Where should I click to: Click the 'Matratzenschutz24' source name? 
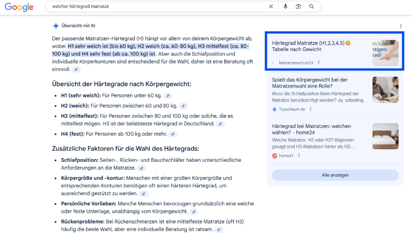(x=296, y=63)
